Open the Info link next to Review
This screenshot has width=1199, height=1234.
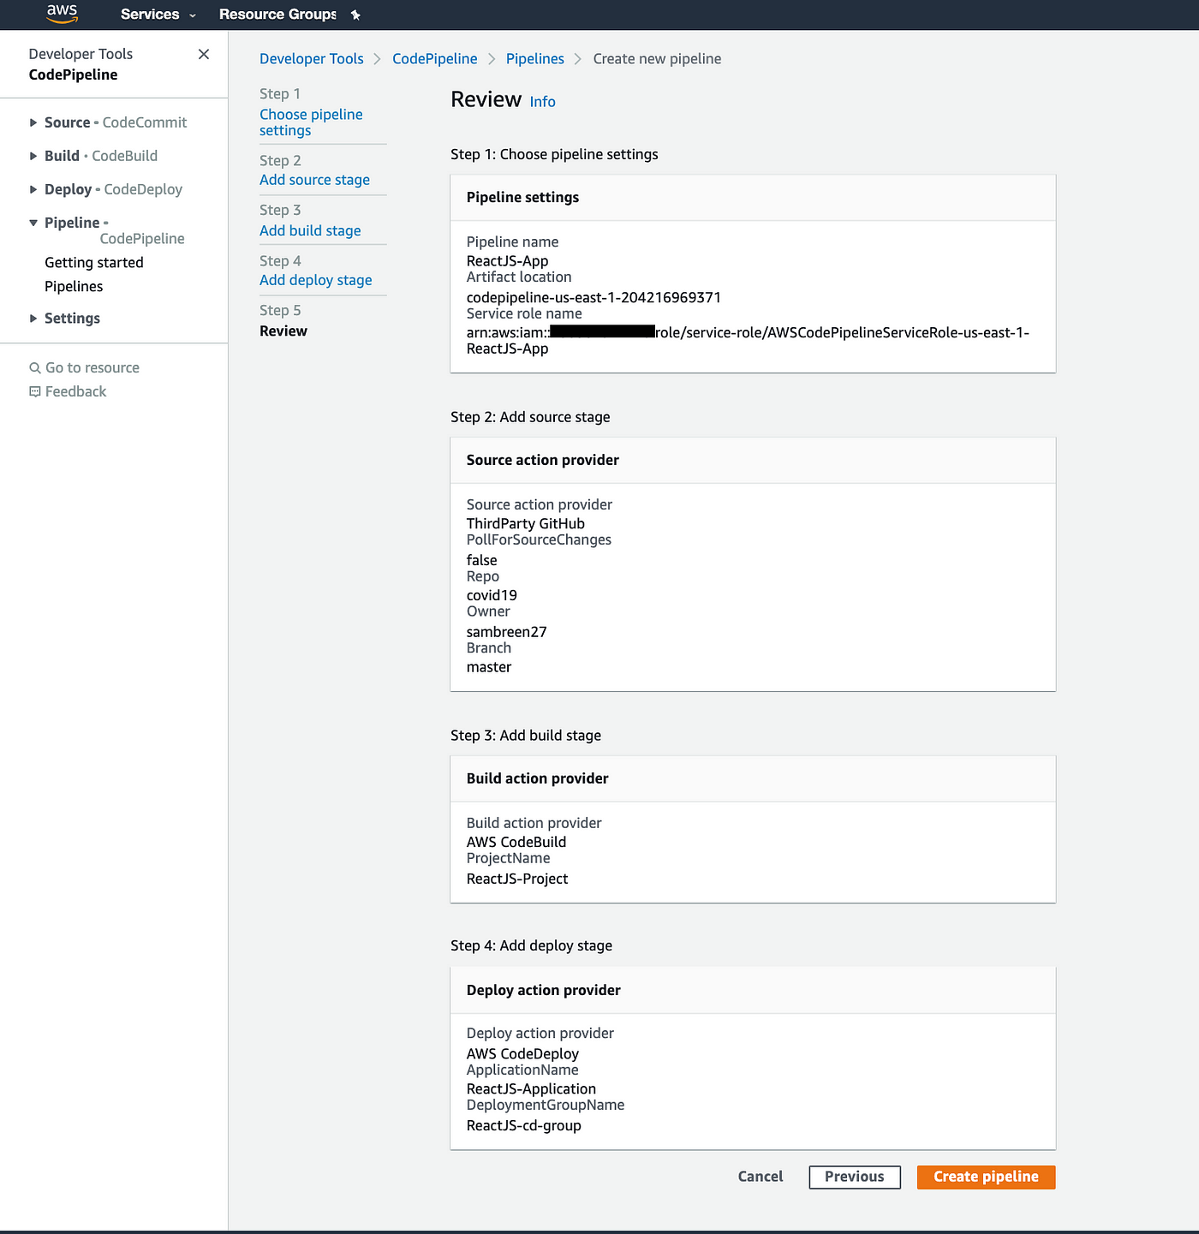click(x=542, y=102)
